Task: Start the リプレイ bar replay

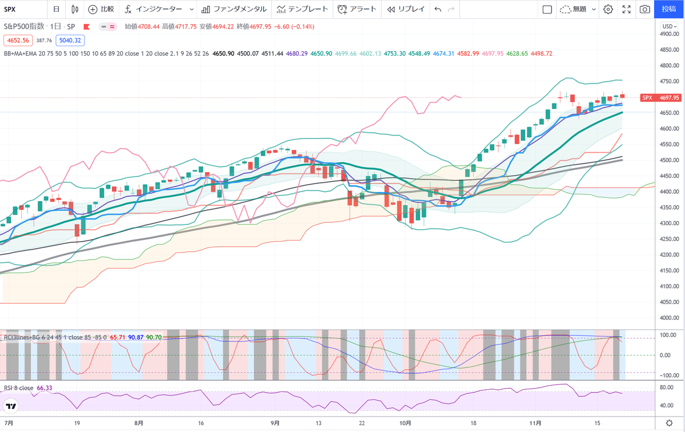Action: pos(405,9)
